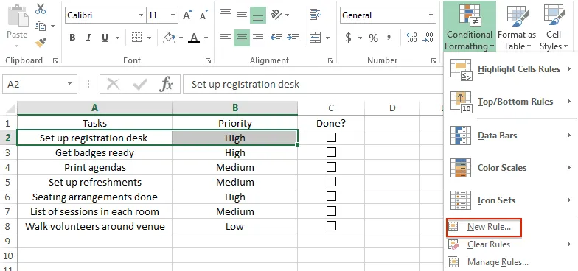Apply font color A
The height and width of the screenshot is (271, 578).
pyautogui.click(x=194, y=38)
